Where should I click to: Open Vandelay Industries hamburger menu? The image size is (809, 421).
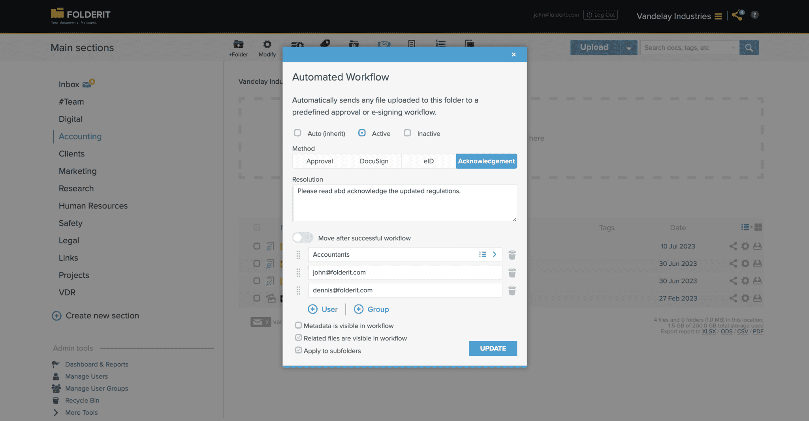click(718, 16)
